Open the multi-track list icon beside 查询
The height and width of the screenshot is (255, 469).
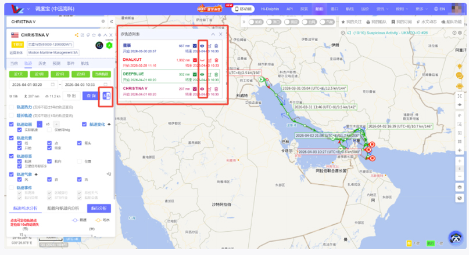(106, 96)
